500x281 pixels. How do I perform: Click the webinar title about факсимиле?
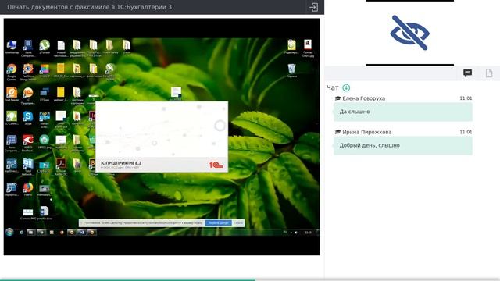89,7
